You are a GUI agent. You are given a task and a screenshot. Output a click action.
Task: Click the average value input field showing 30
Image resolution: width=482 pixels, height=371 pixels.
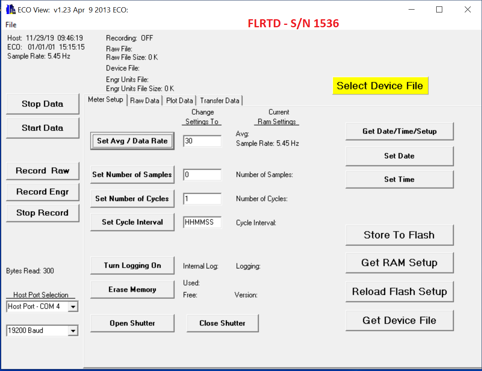pos(202,141)
